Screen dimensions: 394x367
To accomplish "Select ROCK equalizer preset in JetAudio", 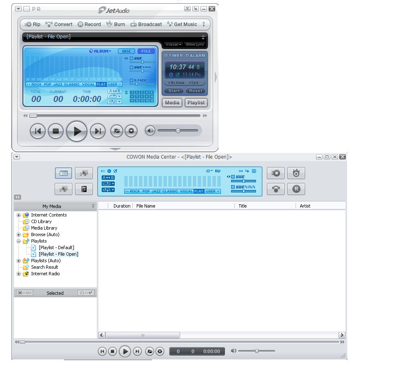I will tap(36, 84).
